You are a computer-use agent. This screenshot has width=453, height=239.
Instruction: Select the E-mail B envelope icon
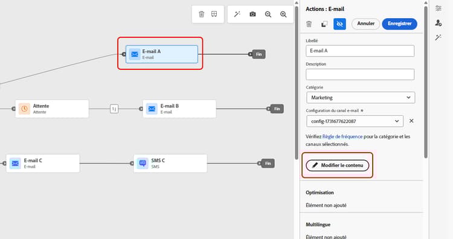coord(152,109)
